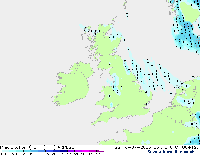Click the ARPEGE model label

click(66, 147)
